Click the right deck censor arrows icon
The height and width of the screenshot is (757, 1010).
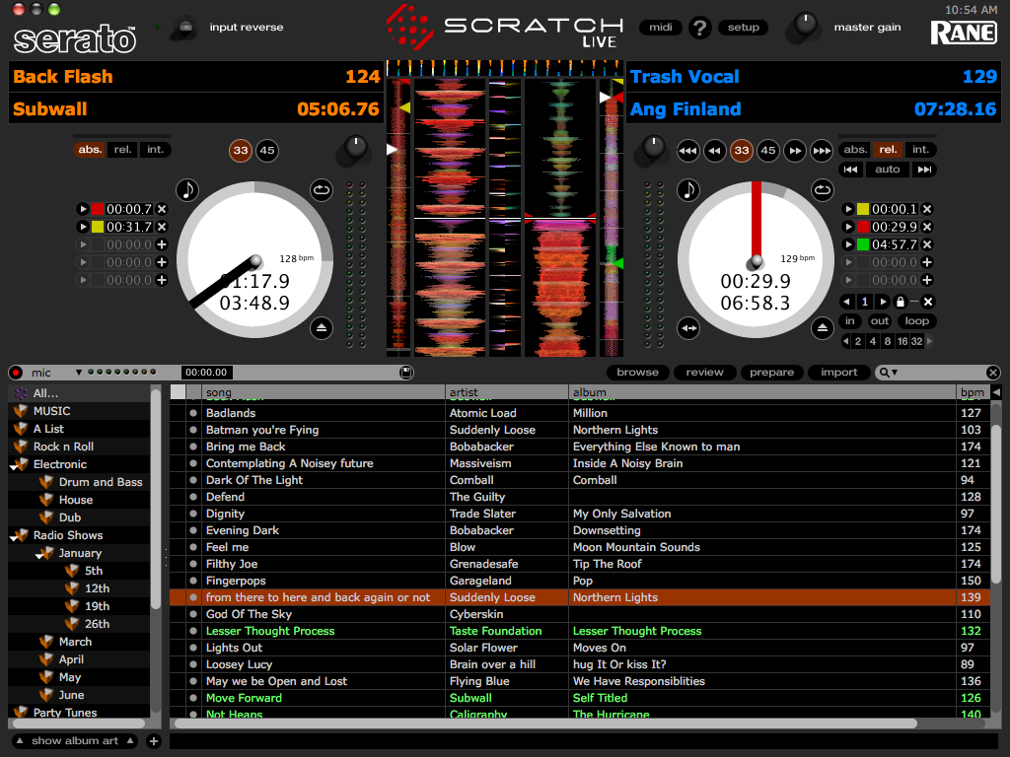[x=688, y=328]
